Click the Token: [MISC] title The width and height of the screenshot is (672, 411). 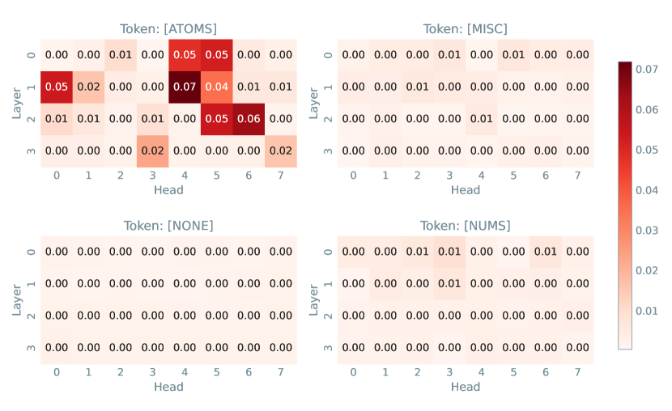466,28
